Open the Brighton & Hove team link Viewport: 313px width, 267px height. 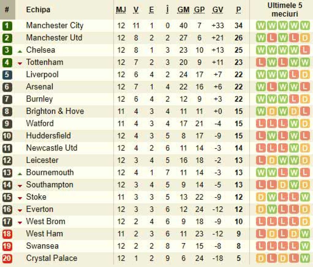[55, 111]
